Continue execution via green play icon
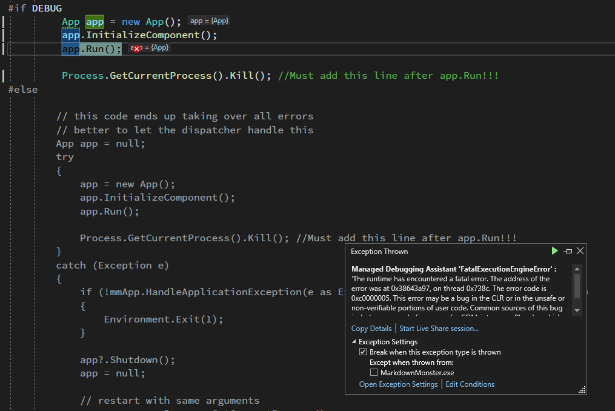Image resolution: width=615 pixels, height=411 pixels. [554, 250]
